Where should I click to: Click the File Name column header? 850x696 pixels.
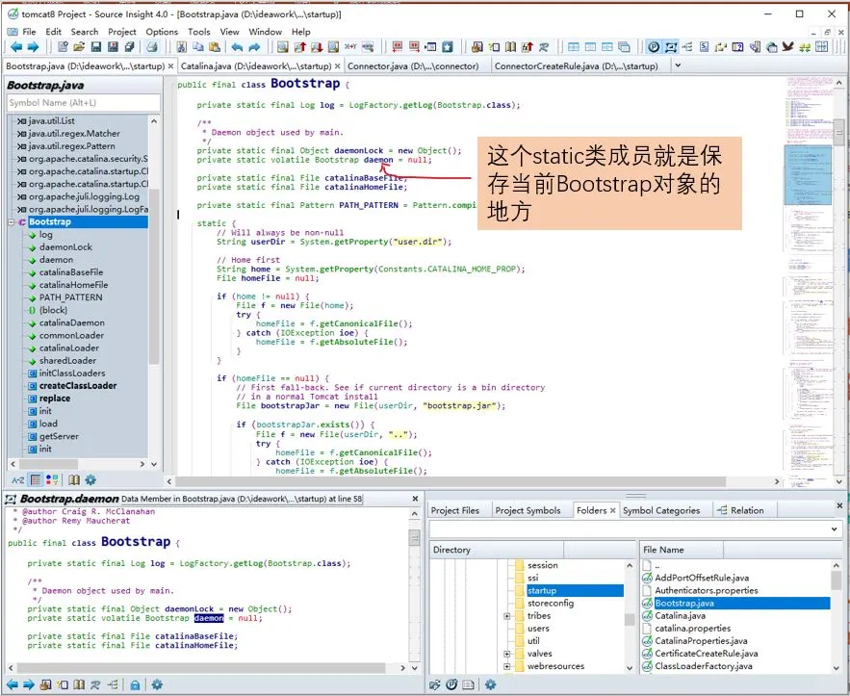682,550
